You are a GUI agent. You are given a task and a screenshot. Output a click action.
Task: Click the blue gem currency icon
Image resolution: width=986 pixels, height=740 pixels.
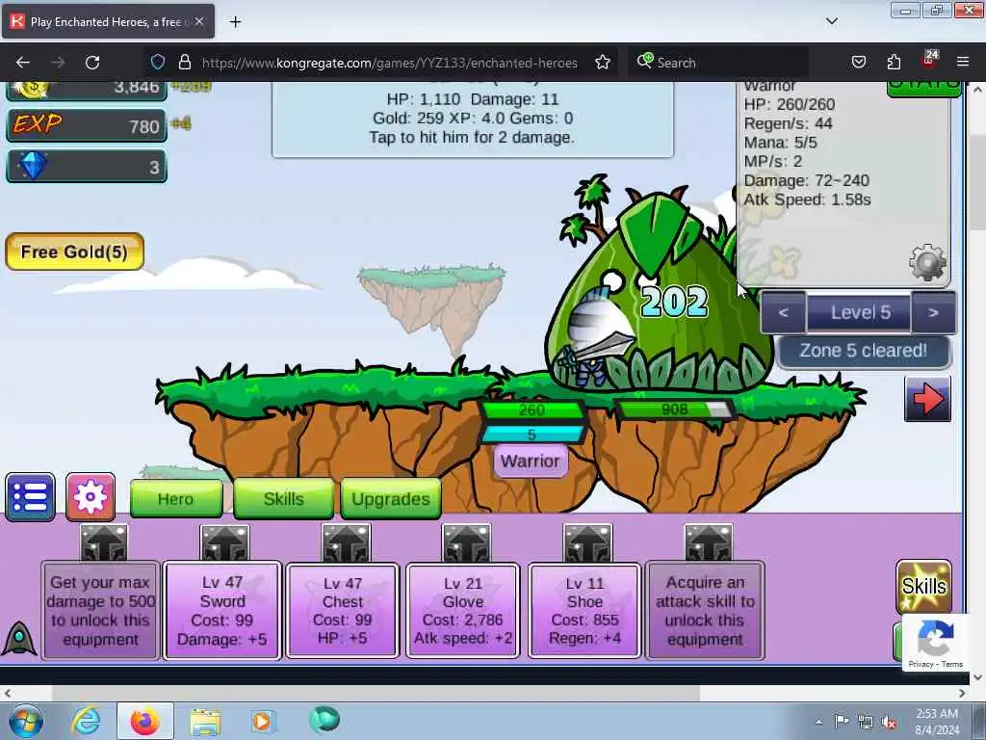click(33, 166)
